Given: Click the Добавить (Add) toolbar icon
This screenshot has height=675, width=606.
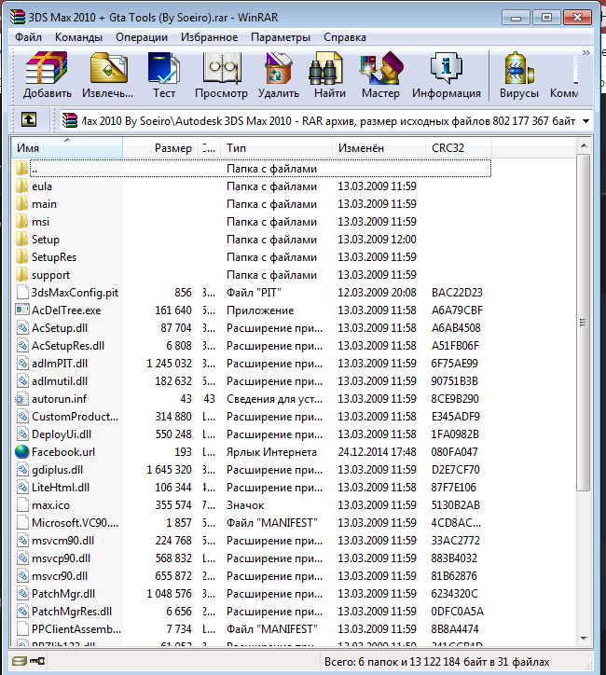Looking at the screenshot, I should coord(47,68).
